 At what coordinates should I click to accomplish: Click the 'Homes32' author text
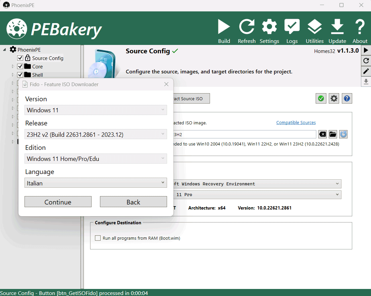(324, 51)
